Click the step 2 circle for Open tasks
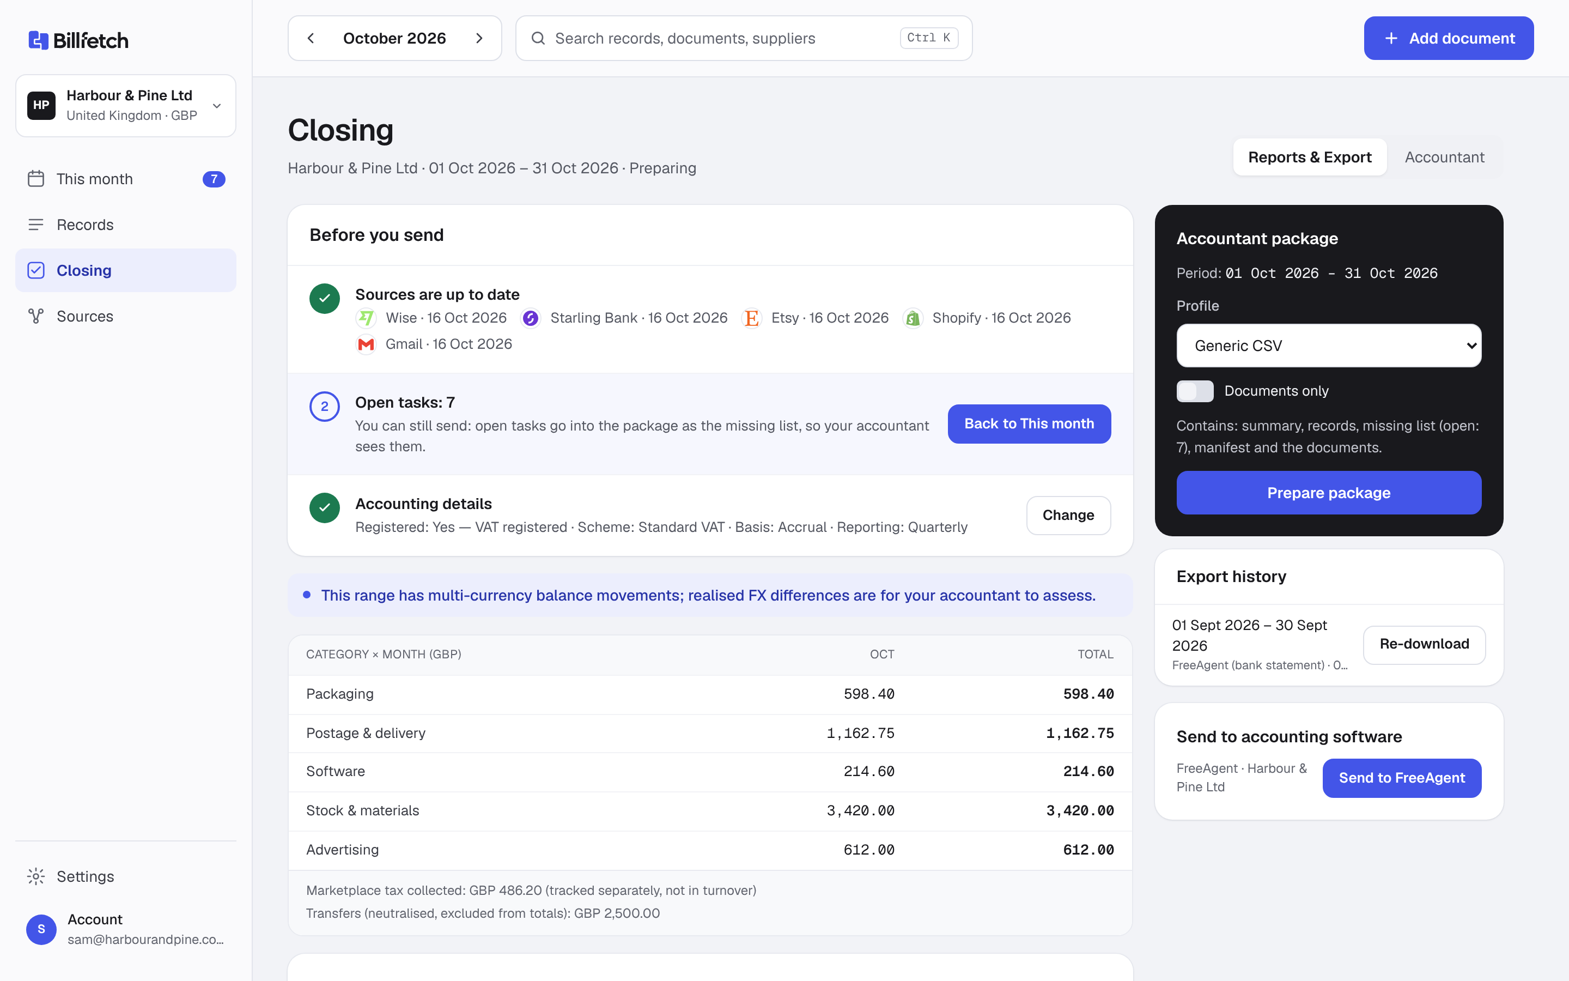This screenshot has height=981, width=1569. coord(325,406)
